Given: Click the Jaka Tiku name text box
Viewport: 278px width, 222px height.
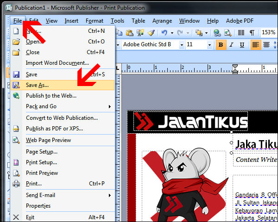Looking at the screenshot, I should [255, 144].
